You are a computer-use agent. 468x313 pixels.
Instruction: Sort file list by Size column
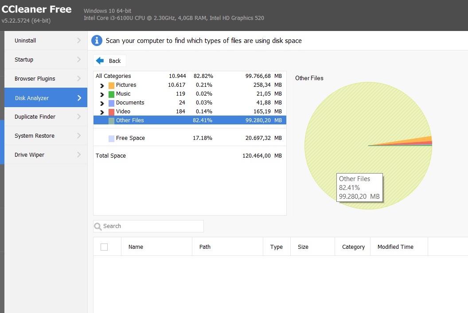pos(312,247)
